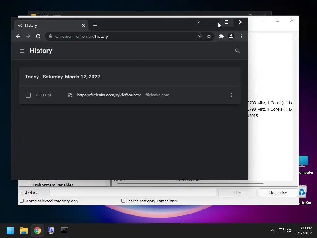The width and height of the screenshot is (317, 238).
Task: Minimize the System Information window
Action: (x=264, y=20)
